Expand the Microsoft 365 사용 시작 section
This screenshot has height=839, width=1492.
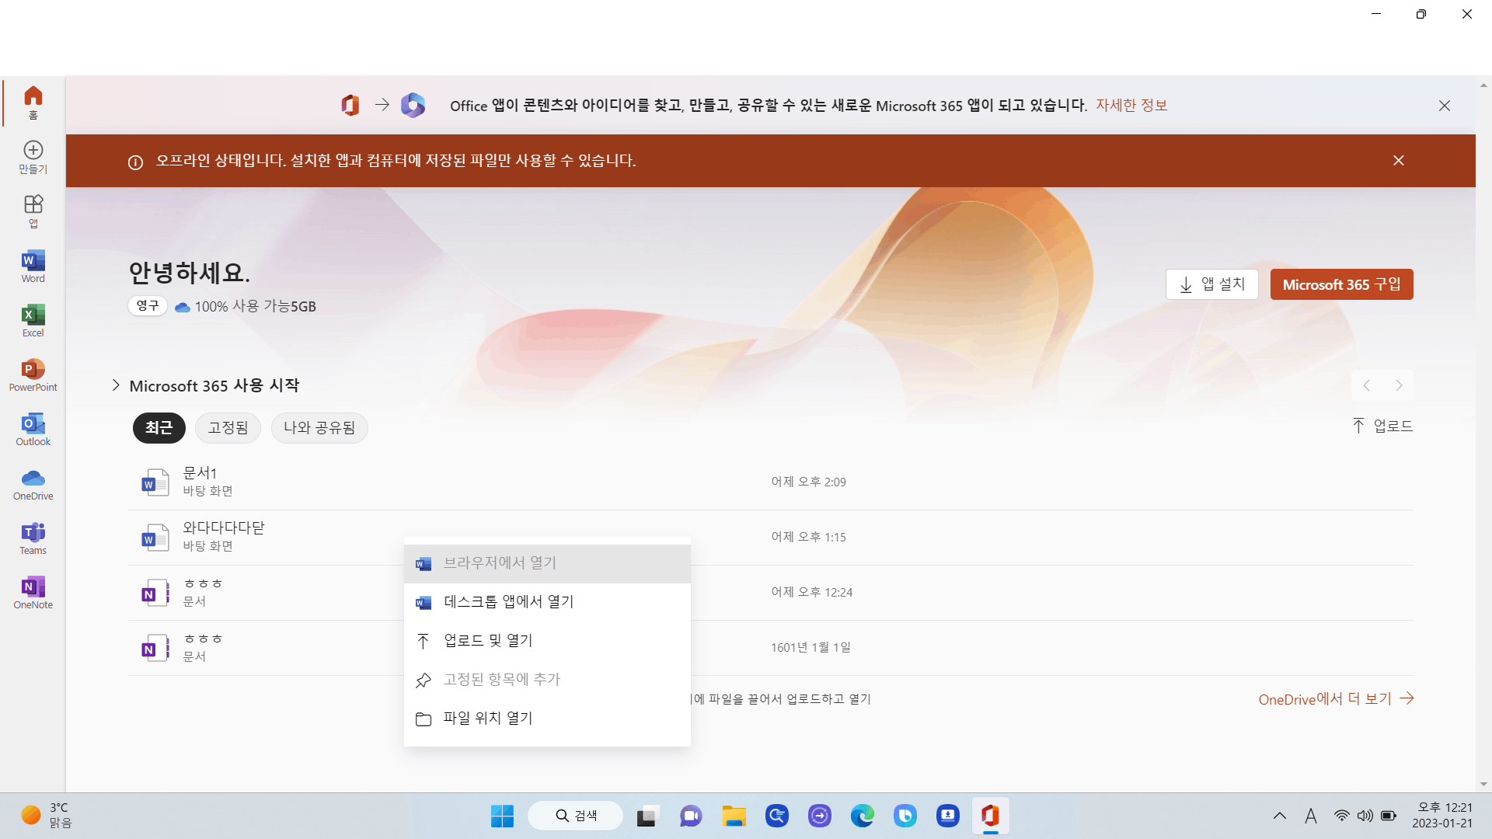point(116,385)
